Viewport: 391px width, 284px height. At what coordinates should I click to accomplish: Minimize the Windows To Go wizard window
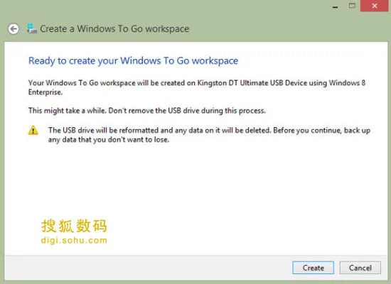point(336,6)
